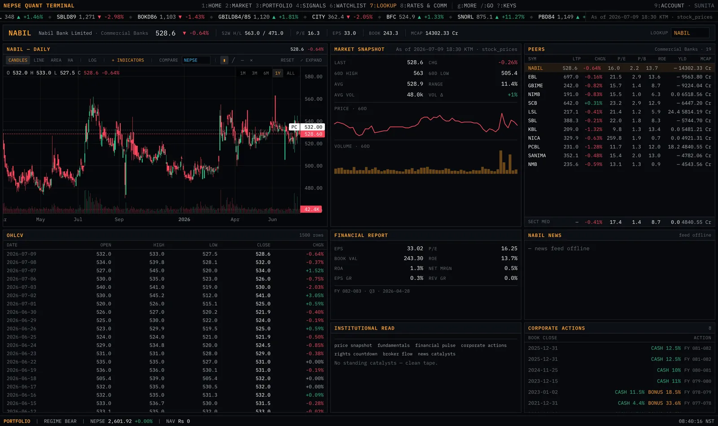
Task: Click the OHLCV row dated 2026-07-02
Action: 165,296
